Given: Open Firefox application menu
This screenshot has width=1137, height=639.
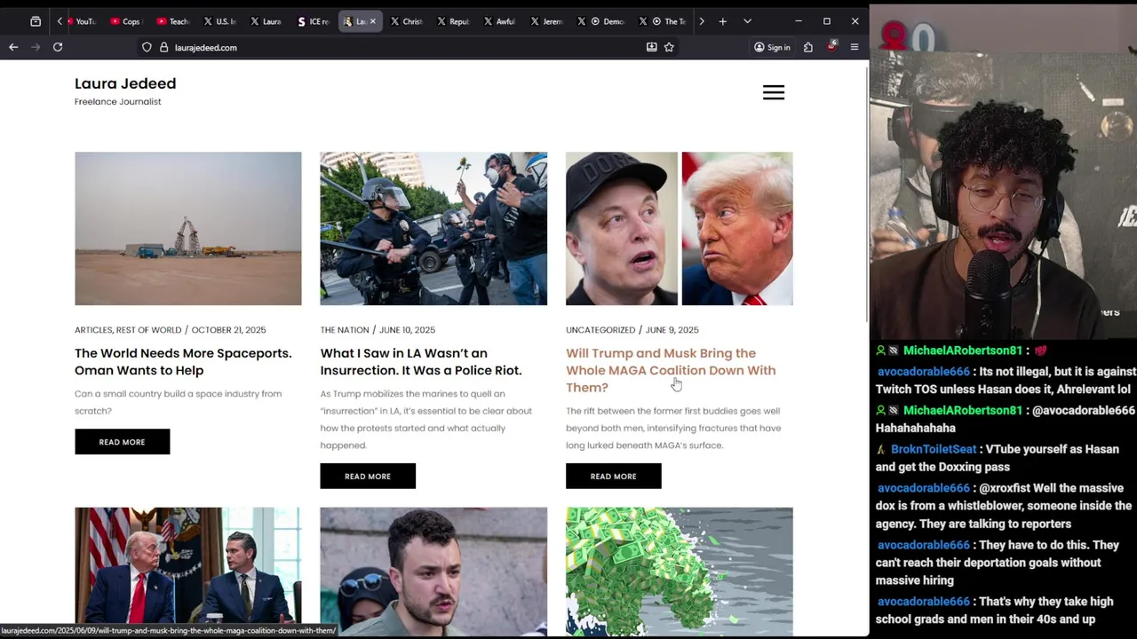Looking at the screenshot, I should 855,47.
